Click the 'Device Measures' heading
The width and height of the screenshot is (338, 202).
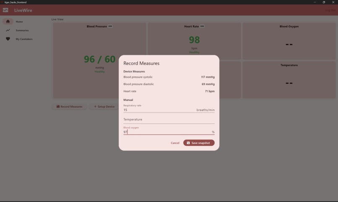[134, 72]
